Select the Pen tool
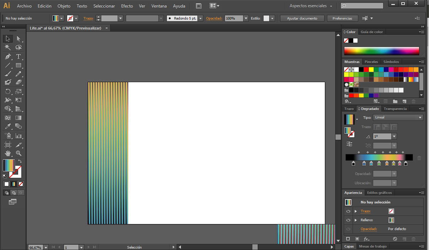429x250 pixels. [8, 57]
